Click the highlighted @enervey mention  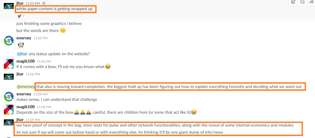pyautogui.click(x=25, y=87)
